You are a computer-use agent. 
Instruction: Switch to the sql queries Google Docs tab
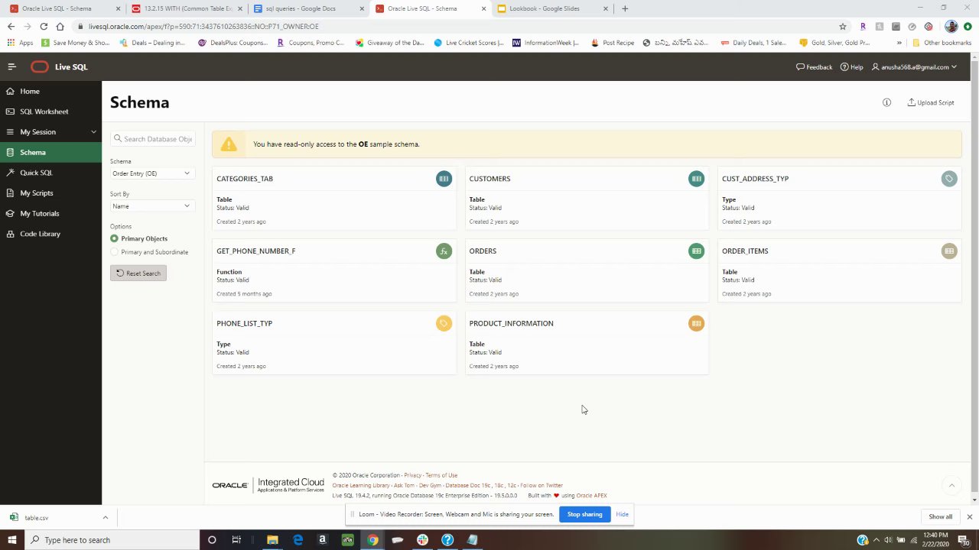307,8
